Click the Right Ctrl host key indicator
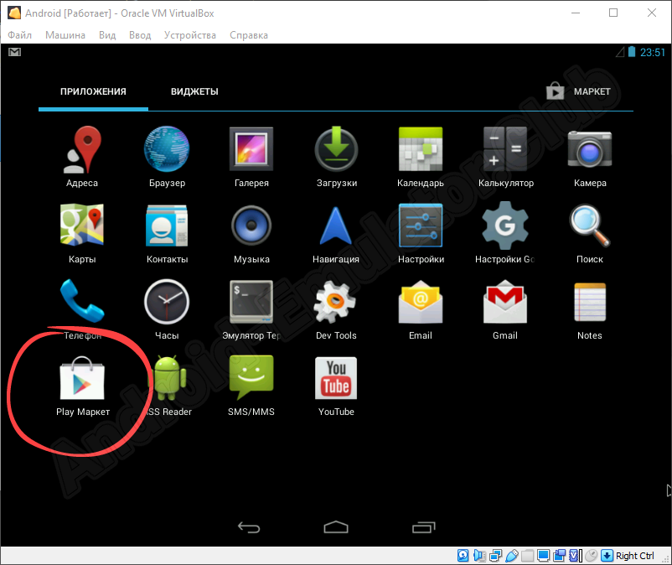The width and height of the screenshot is (672, 565). [x=628, y=556]
